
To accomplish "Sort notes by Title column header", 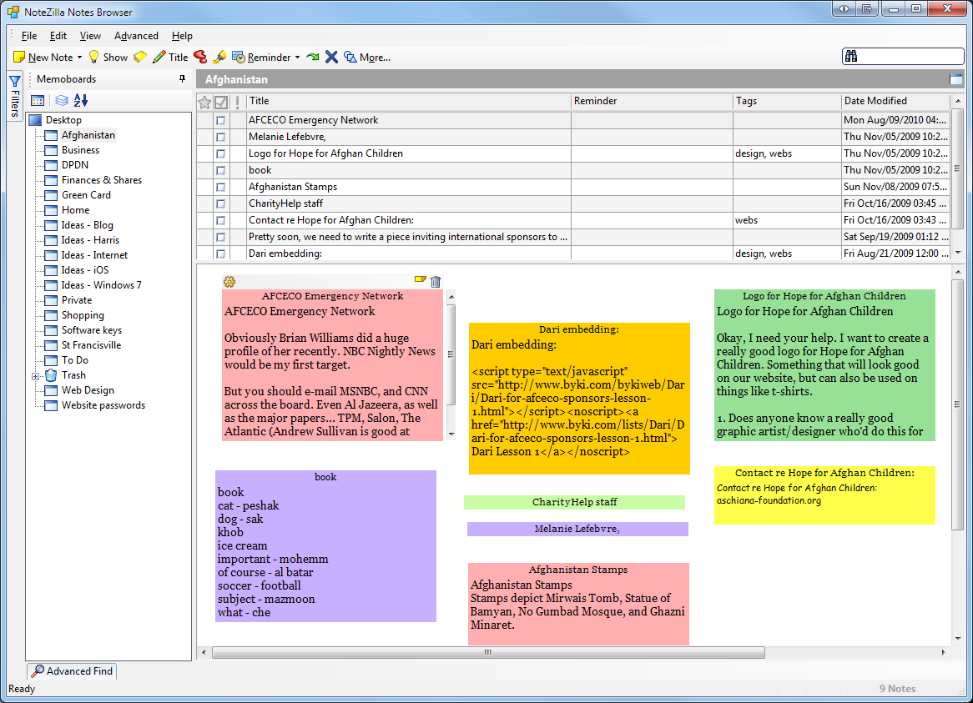I will [408, 101].
